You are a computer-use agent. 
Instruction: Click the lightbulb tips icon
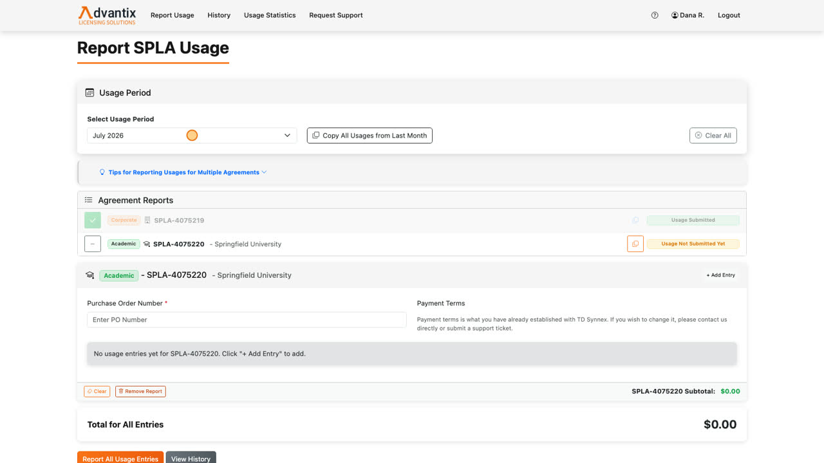[x=102, y=172]
